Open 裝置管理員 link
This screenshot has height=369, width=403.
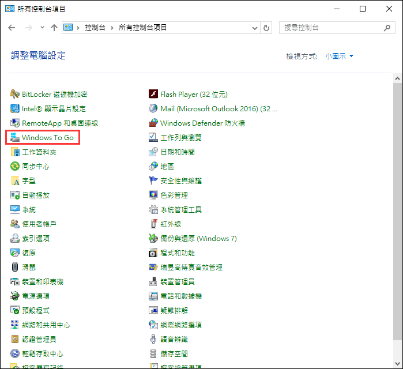pyautogui.click(x=178, y=281)
